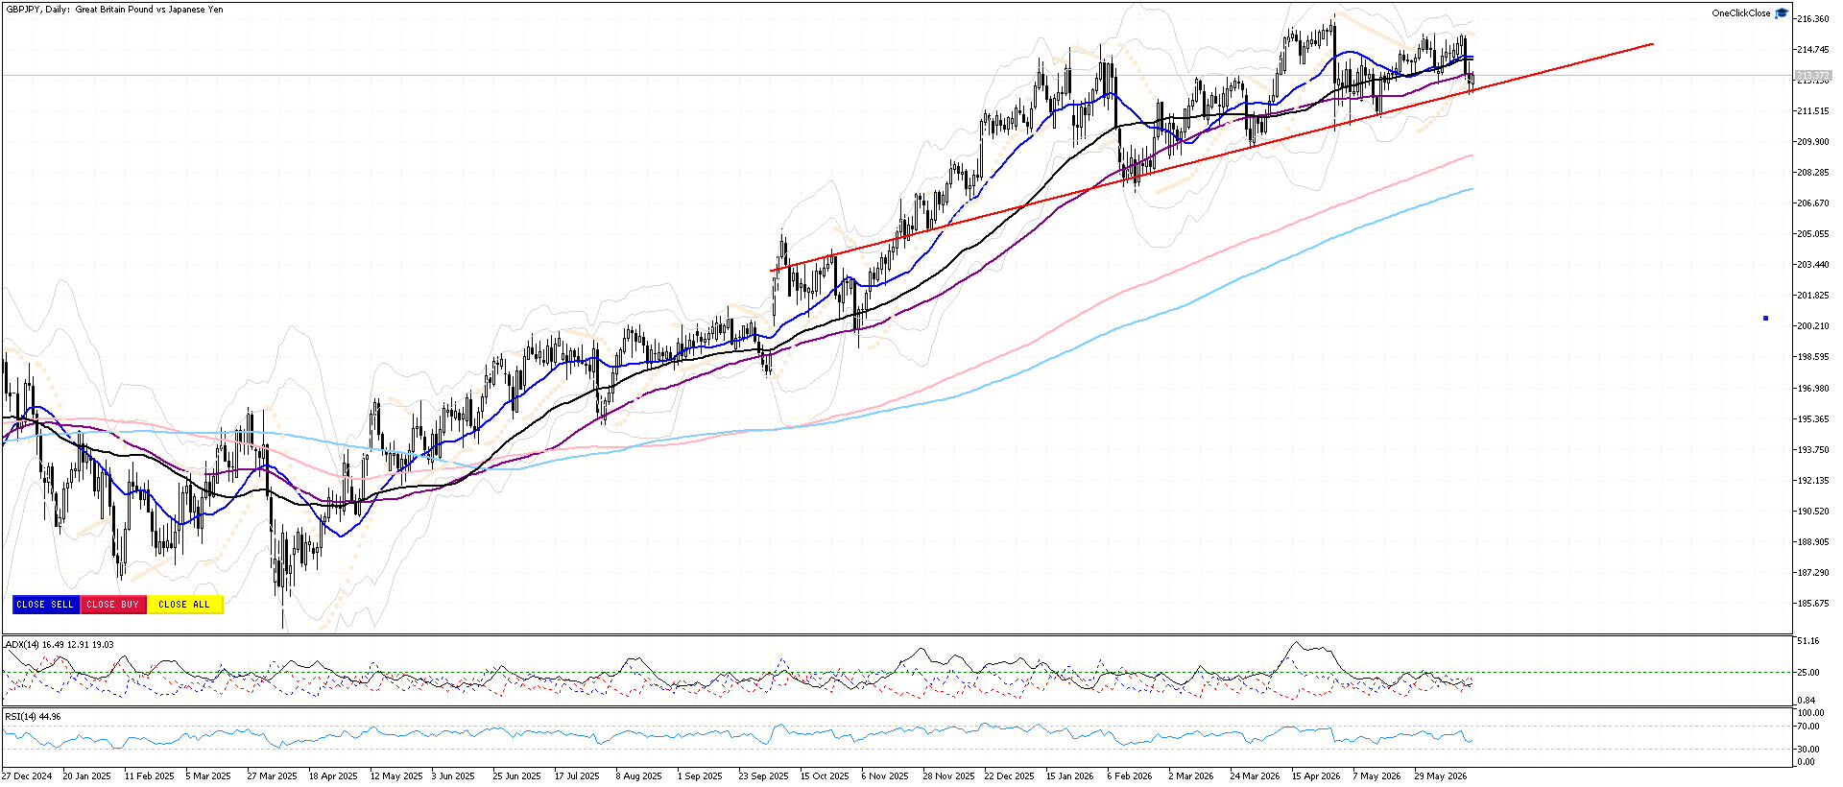
Task: Click the 25 Jun 2025 date label
Action: (x=517, y=776)
